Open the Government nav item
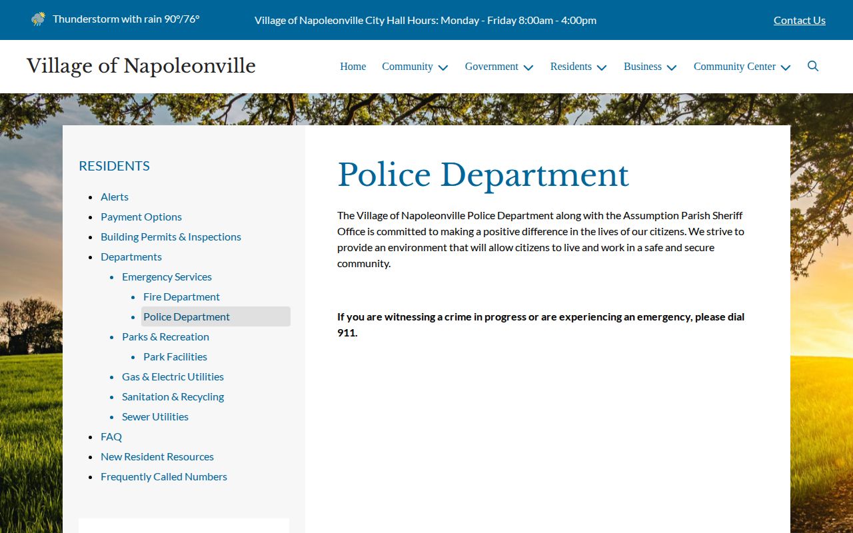Screen dimensions: 853x533 click(491, 67)
